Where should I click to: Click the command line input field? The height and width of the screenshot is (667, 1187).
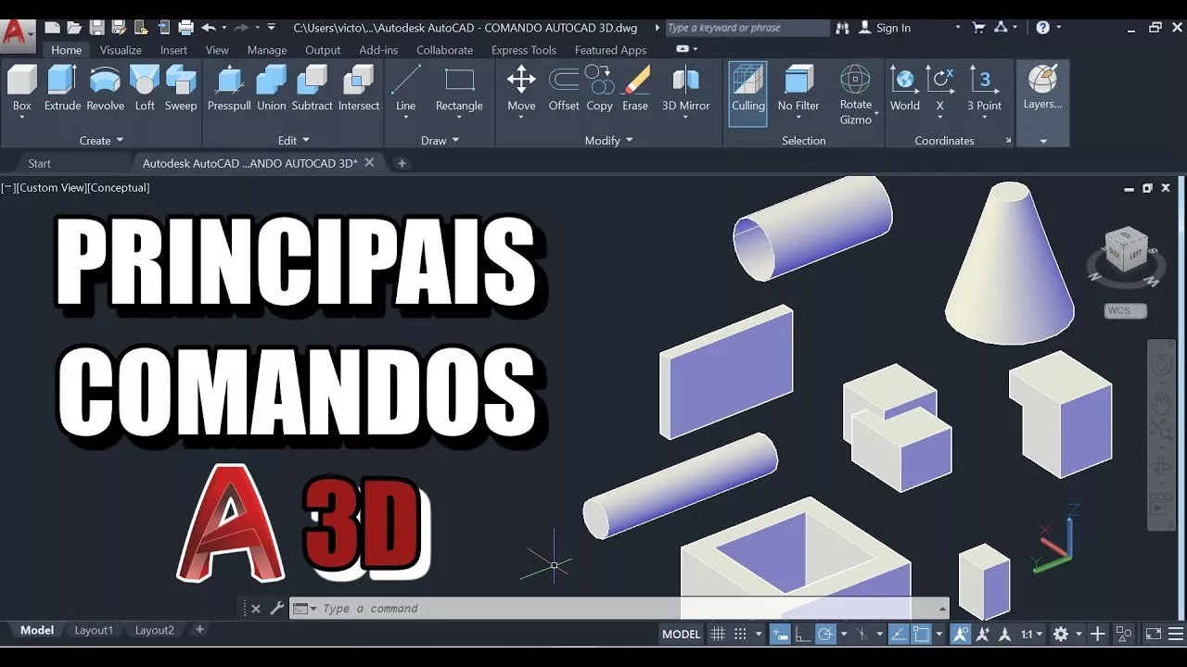612,609
